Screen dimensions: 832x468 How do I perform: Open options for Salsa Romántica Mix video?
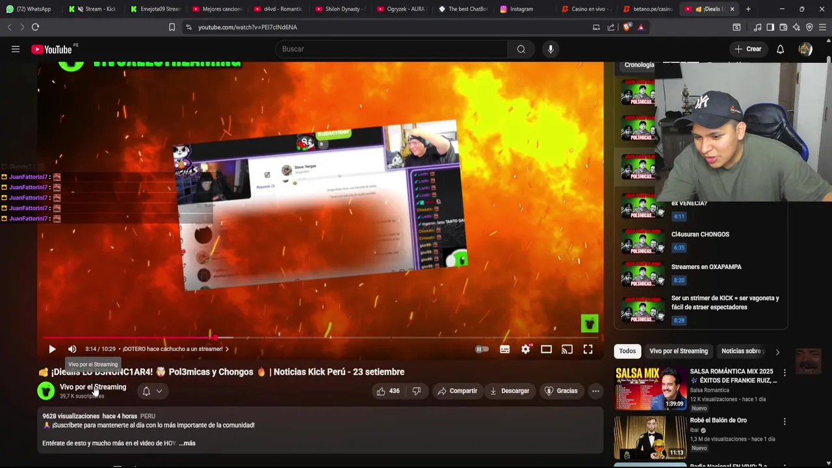pyautogui.click(x=785, y=373)
